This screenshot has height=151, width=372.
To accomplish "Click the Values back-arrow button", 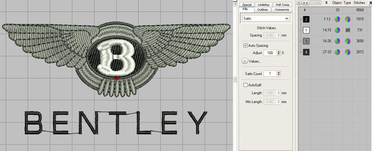I will click(245, 61).
